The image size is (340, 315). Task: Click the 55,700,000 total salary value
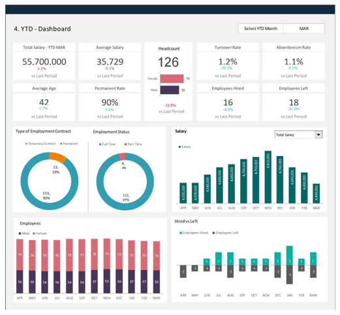pyautogui.click(x=44, y=62)
